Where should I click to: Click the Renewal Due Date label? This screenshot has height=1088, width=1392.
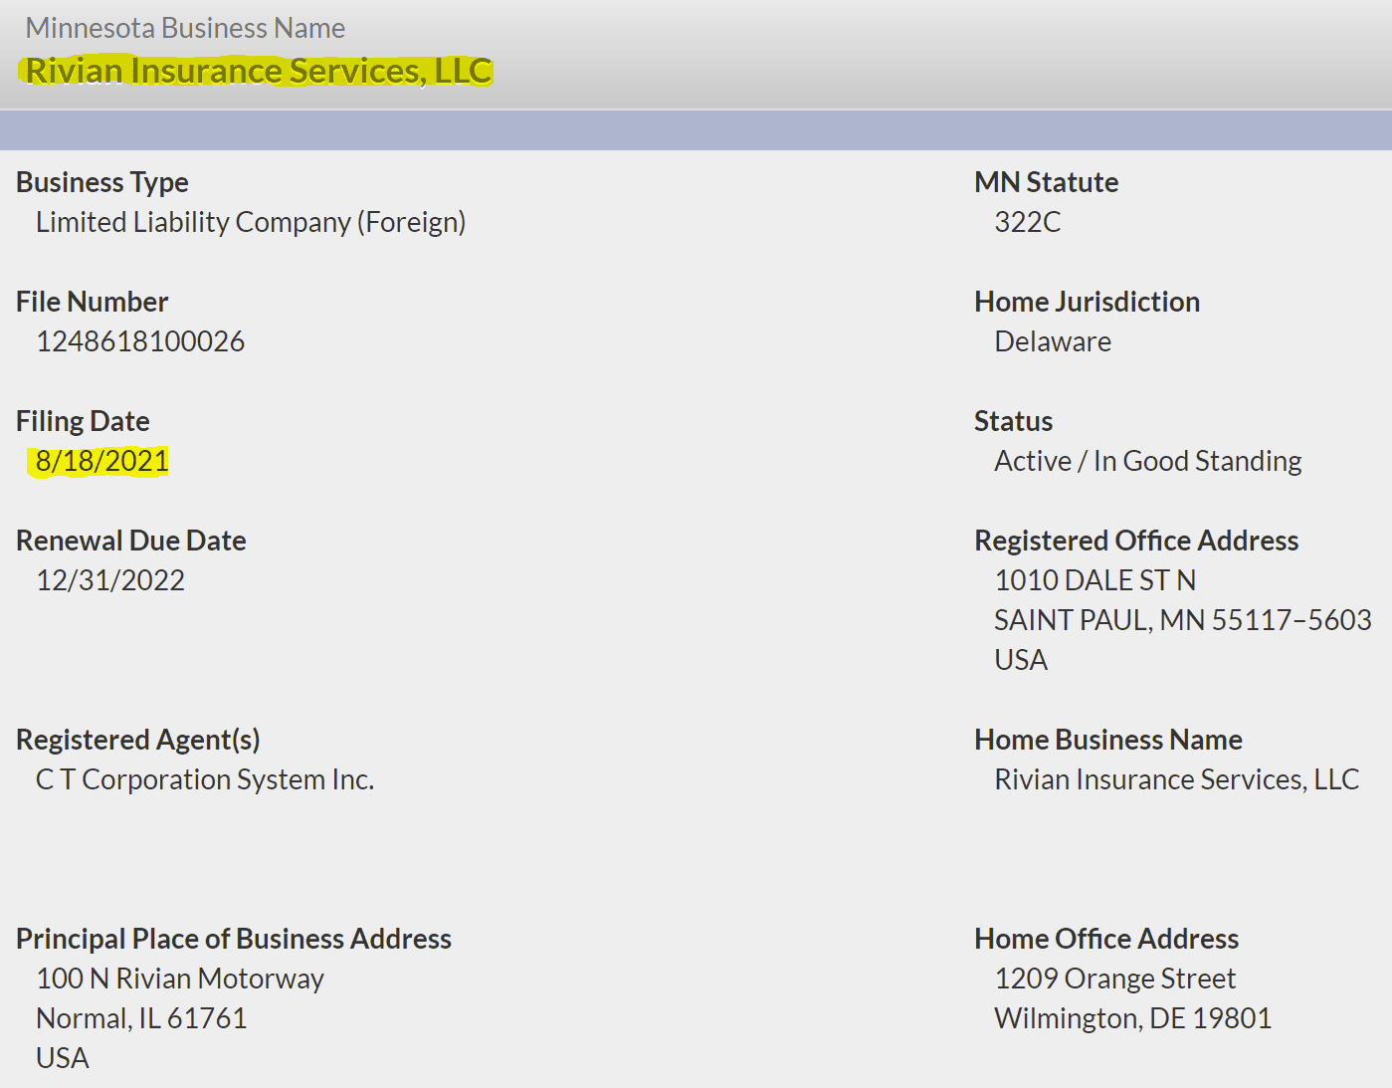click(131, 541)
